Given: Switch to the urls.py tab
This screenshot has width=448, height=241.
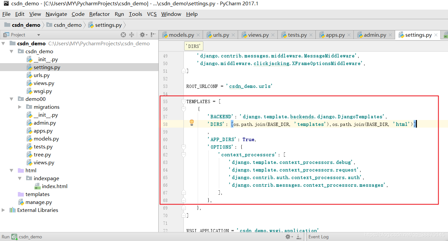Looking at the screenshot, I should 221,35.
